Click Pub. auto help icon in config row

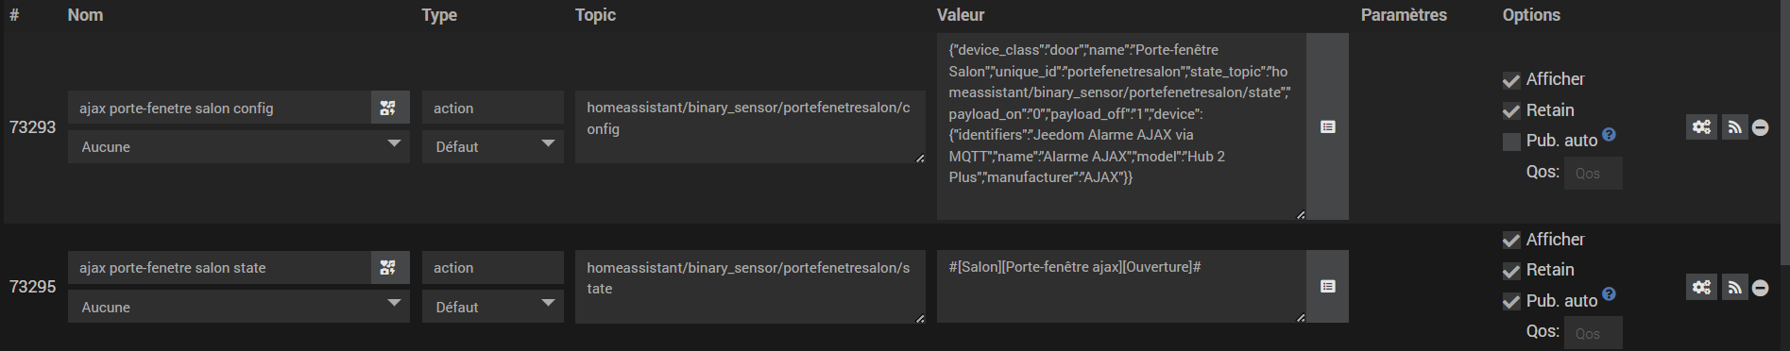click(x=1609, y=135)
